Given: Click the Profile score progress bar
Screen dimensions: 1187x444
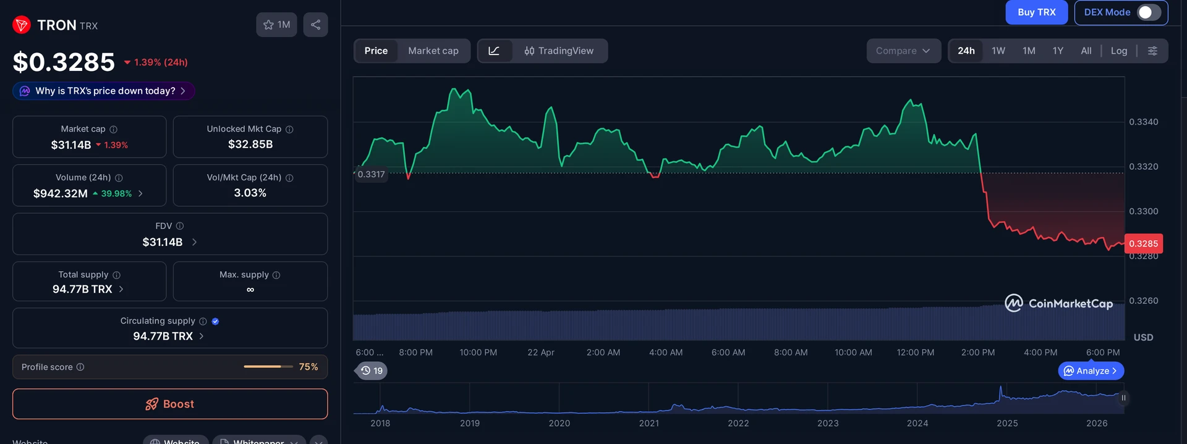Looking at the screenshot, I should click(268, 367).
